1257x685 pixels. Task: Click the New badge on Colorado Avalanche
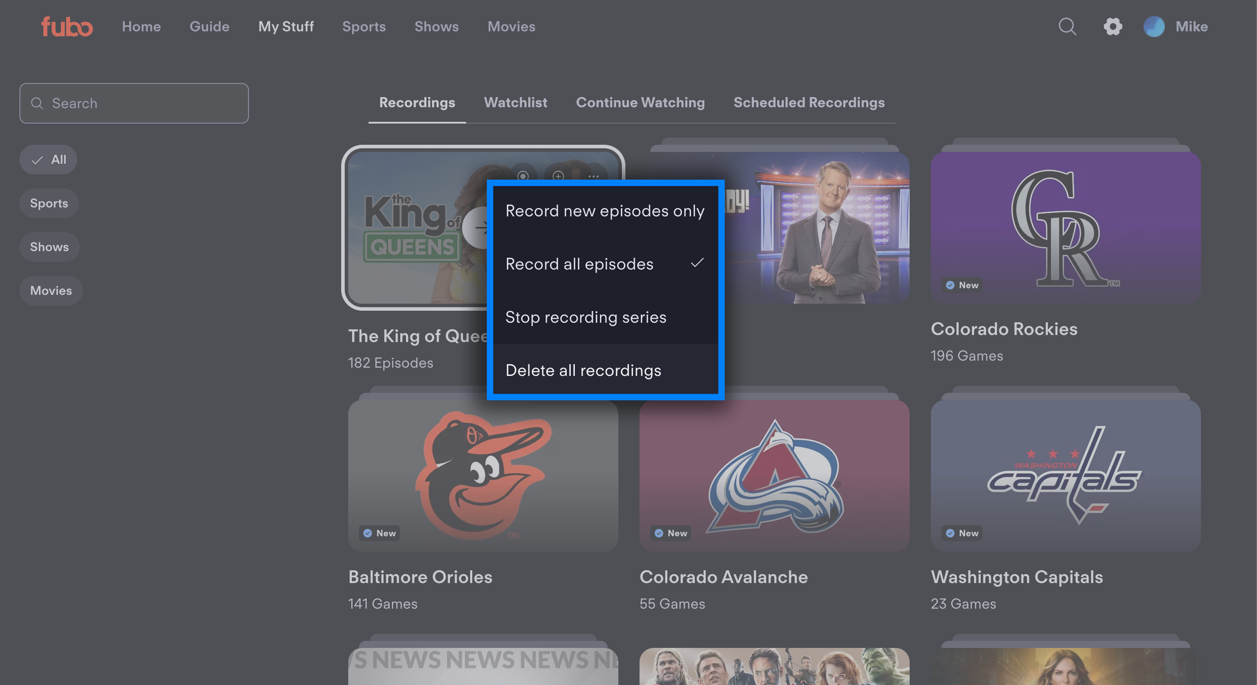pyautogui.click(x=670, y=533)
